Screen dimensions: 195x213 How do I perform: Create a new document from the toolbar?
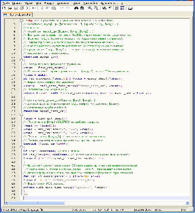[x=4, y=8]
